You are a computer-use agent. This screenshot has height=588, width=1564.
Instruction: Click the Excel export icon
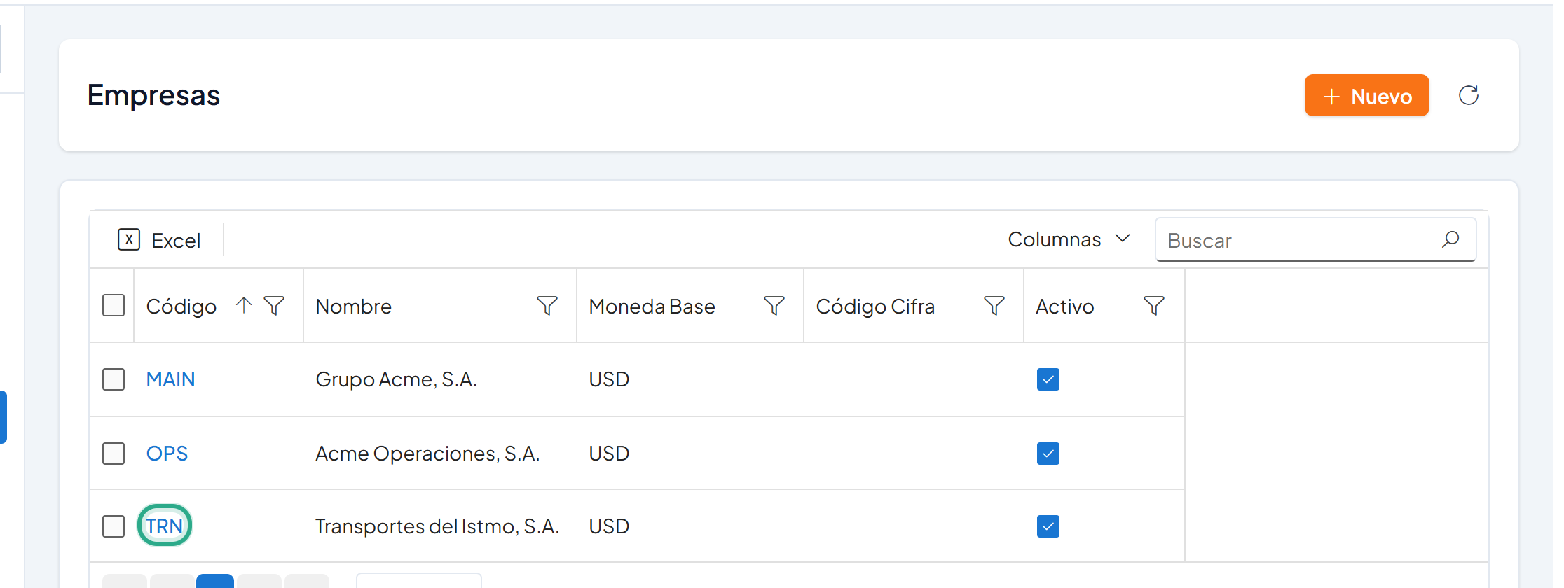click(129, 239)
